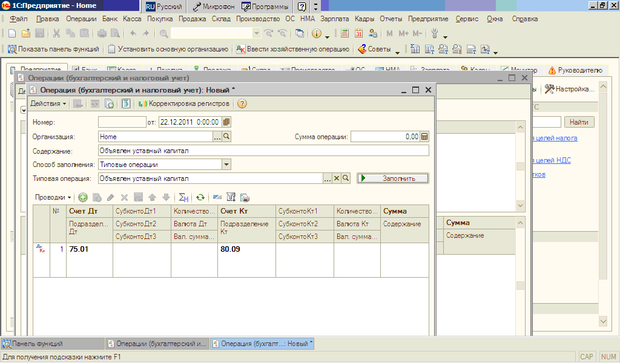Open the Файл menu
The width and height of the screenshot is (620, 363).
point(19,19)
